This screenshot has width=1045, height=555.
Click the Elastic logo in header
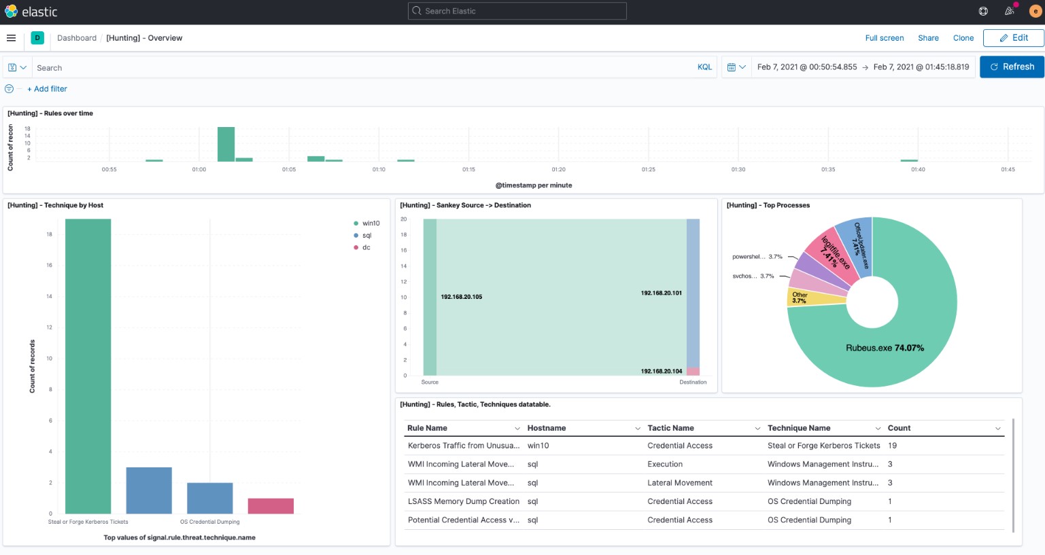click(x=31, y=12)
